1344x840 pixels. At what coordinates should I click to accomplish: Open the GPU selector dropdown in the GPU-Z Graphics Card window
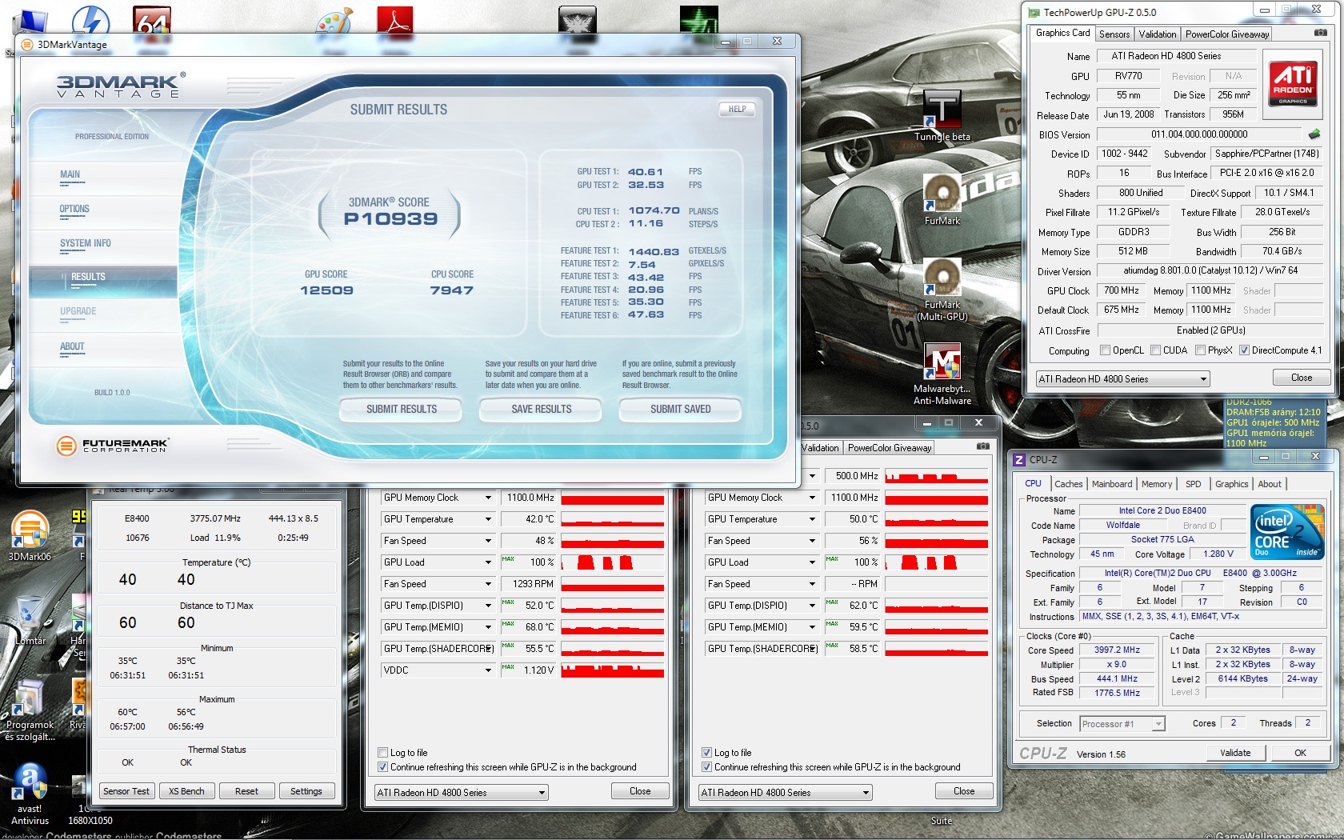pyautogui.click(x=1122, y=379)
